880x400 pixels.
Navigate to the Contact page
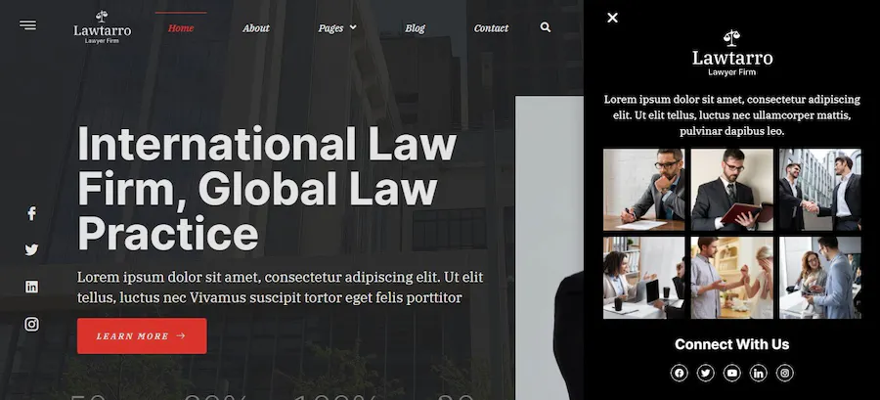491,27
